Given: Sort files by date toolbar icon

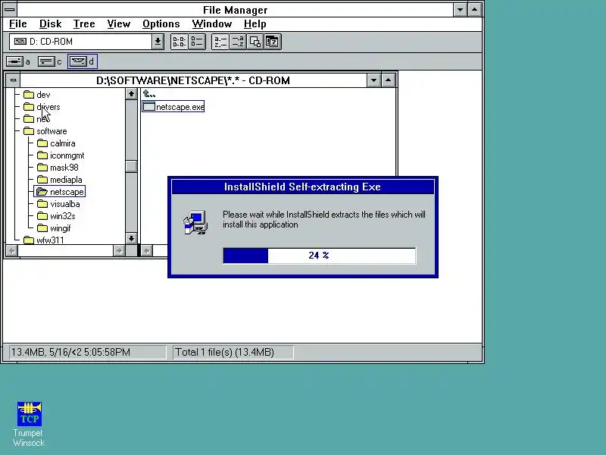Looking at the screenshot, I should click(x=273, y=42).
